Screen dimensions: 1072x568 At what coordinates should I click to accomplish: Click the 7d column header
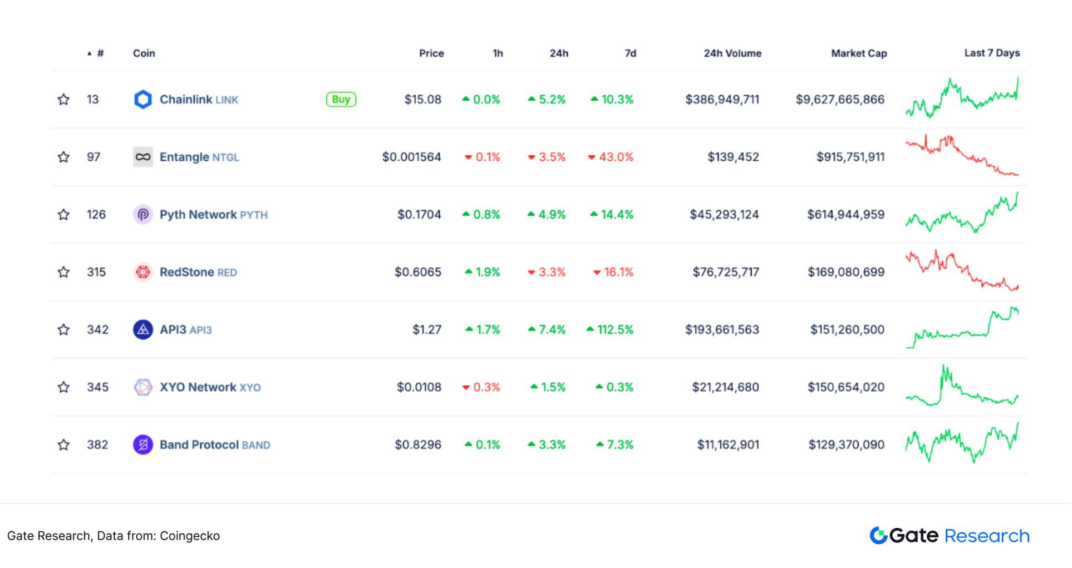[630, 53]
